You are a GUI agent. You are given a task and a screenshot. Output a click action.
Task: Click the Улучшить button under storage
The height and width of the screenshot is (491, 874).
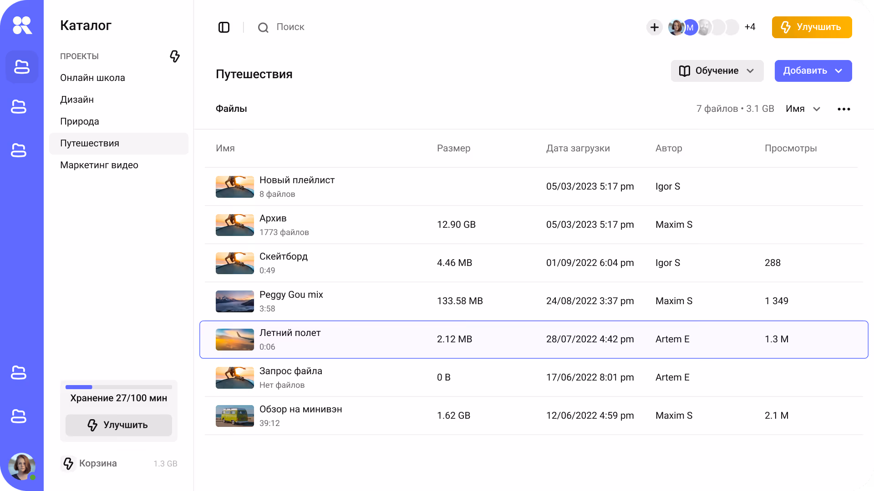point(118,425)
